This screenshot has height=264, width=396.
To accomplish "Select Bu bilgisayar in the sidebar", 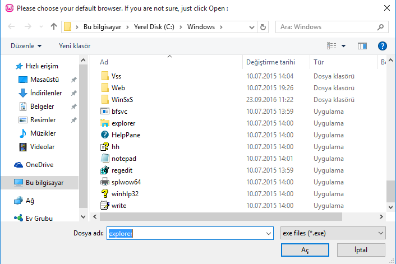I will [x=40, y=183].
